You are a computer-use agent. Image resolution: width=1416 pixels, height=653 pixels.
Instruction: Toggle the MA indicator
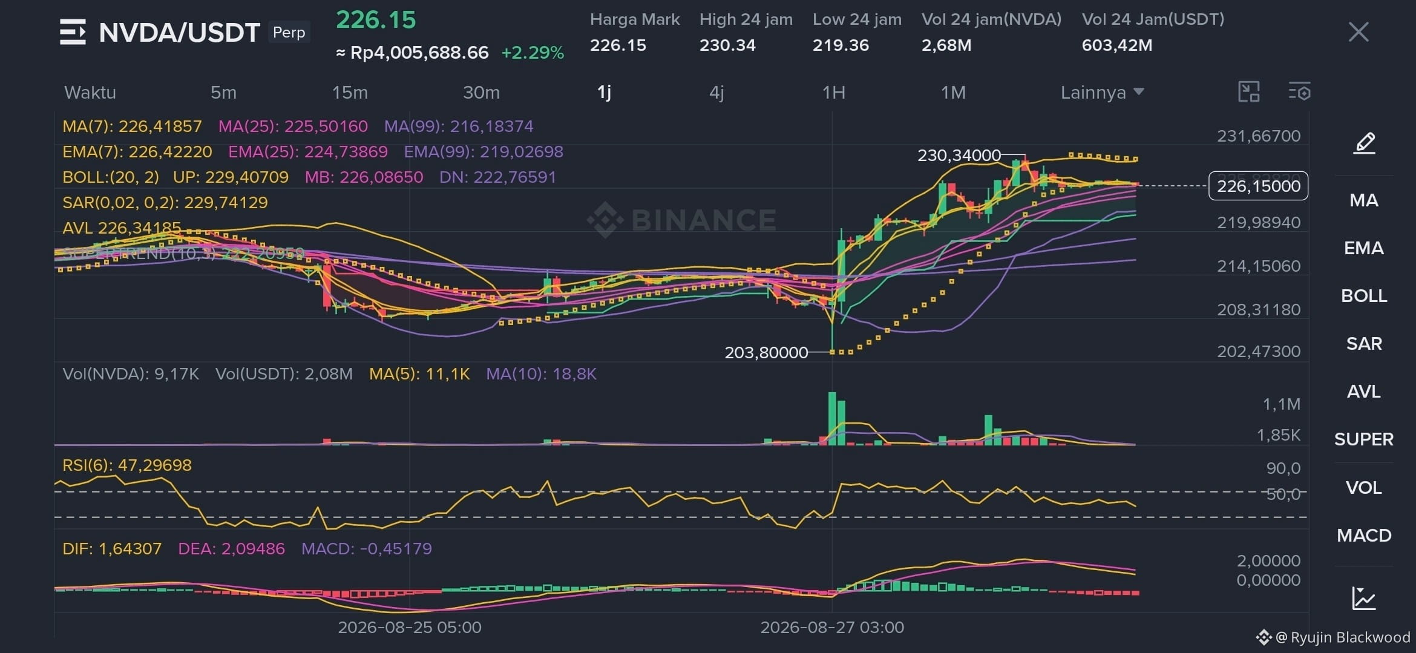pyautogui.click(x=1364, y=200)
